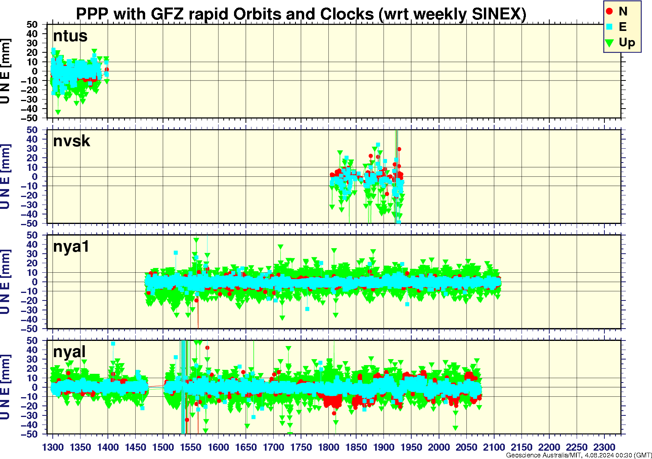
Task: Click x-axis tick label 1850
Action: [x=356, y=447]
